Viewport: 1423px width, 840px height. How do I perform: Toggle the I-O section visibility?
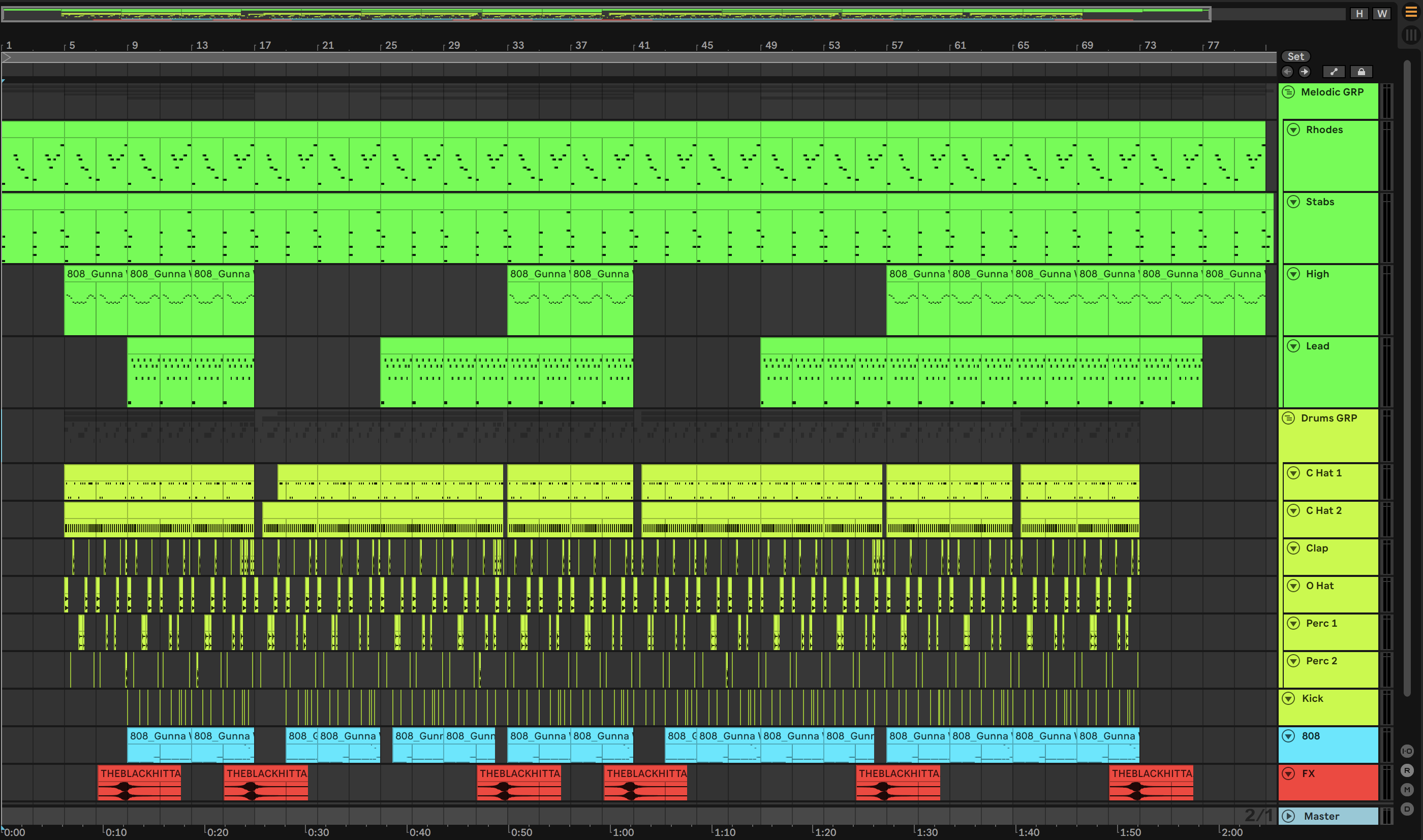tap(1407, 751)
